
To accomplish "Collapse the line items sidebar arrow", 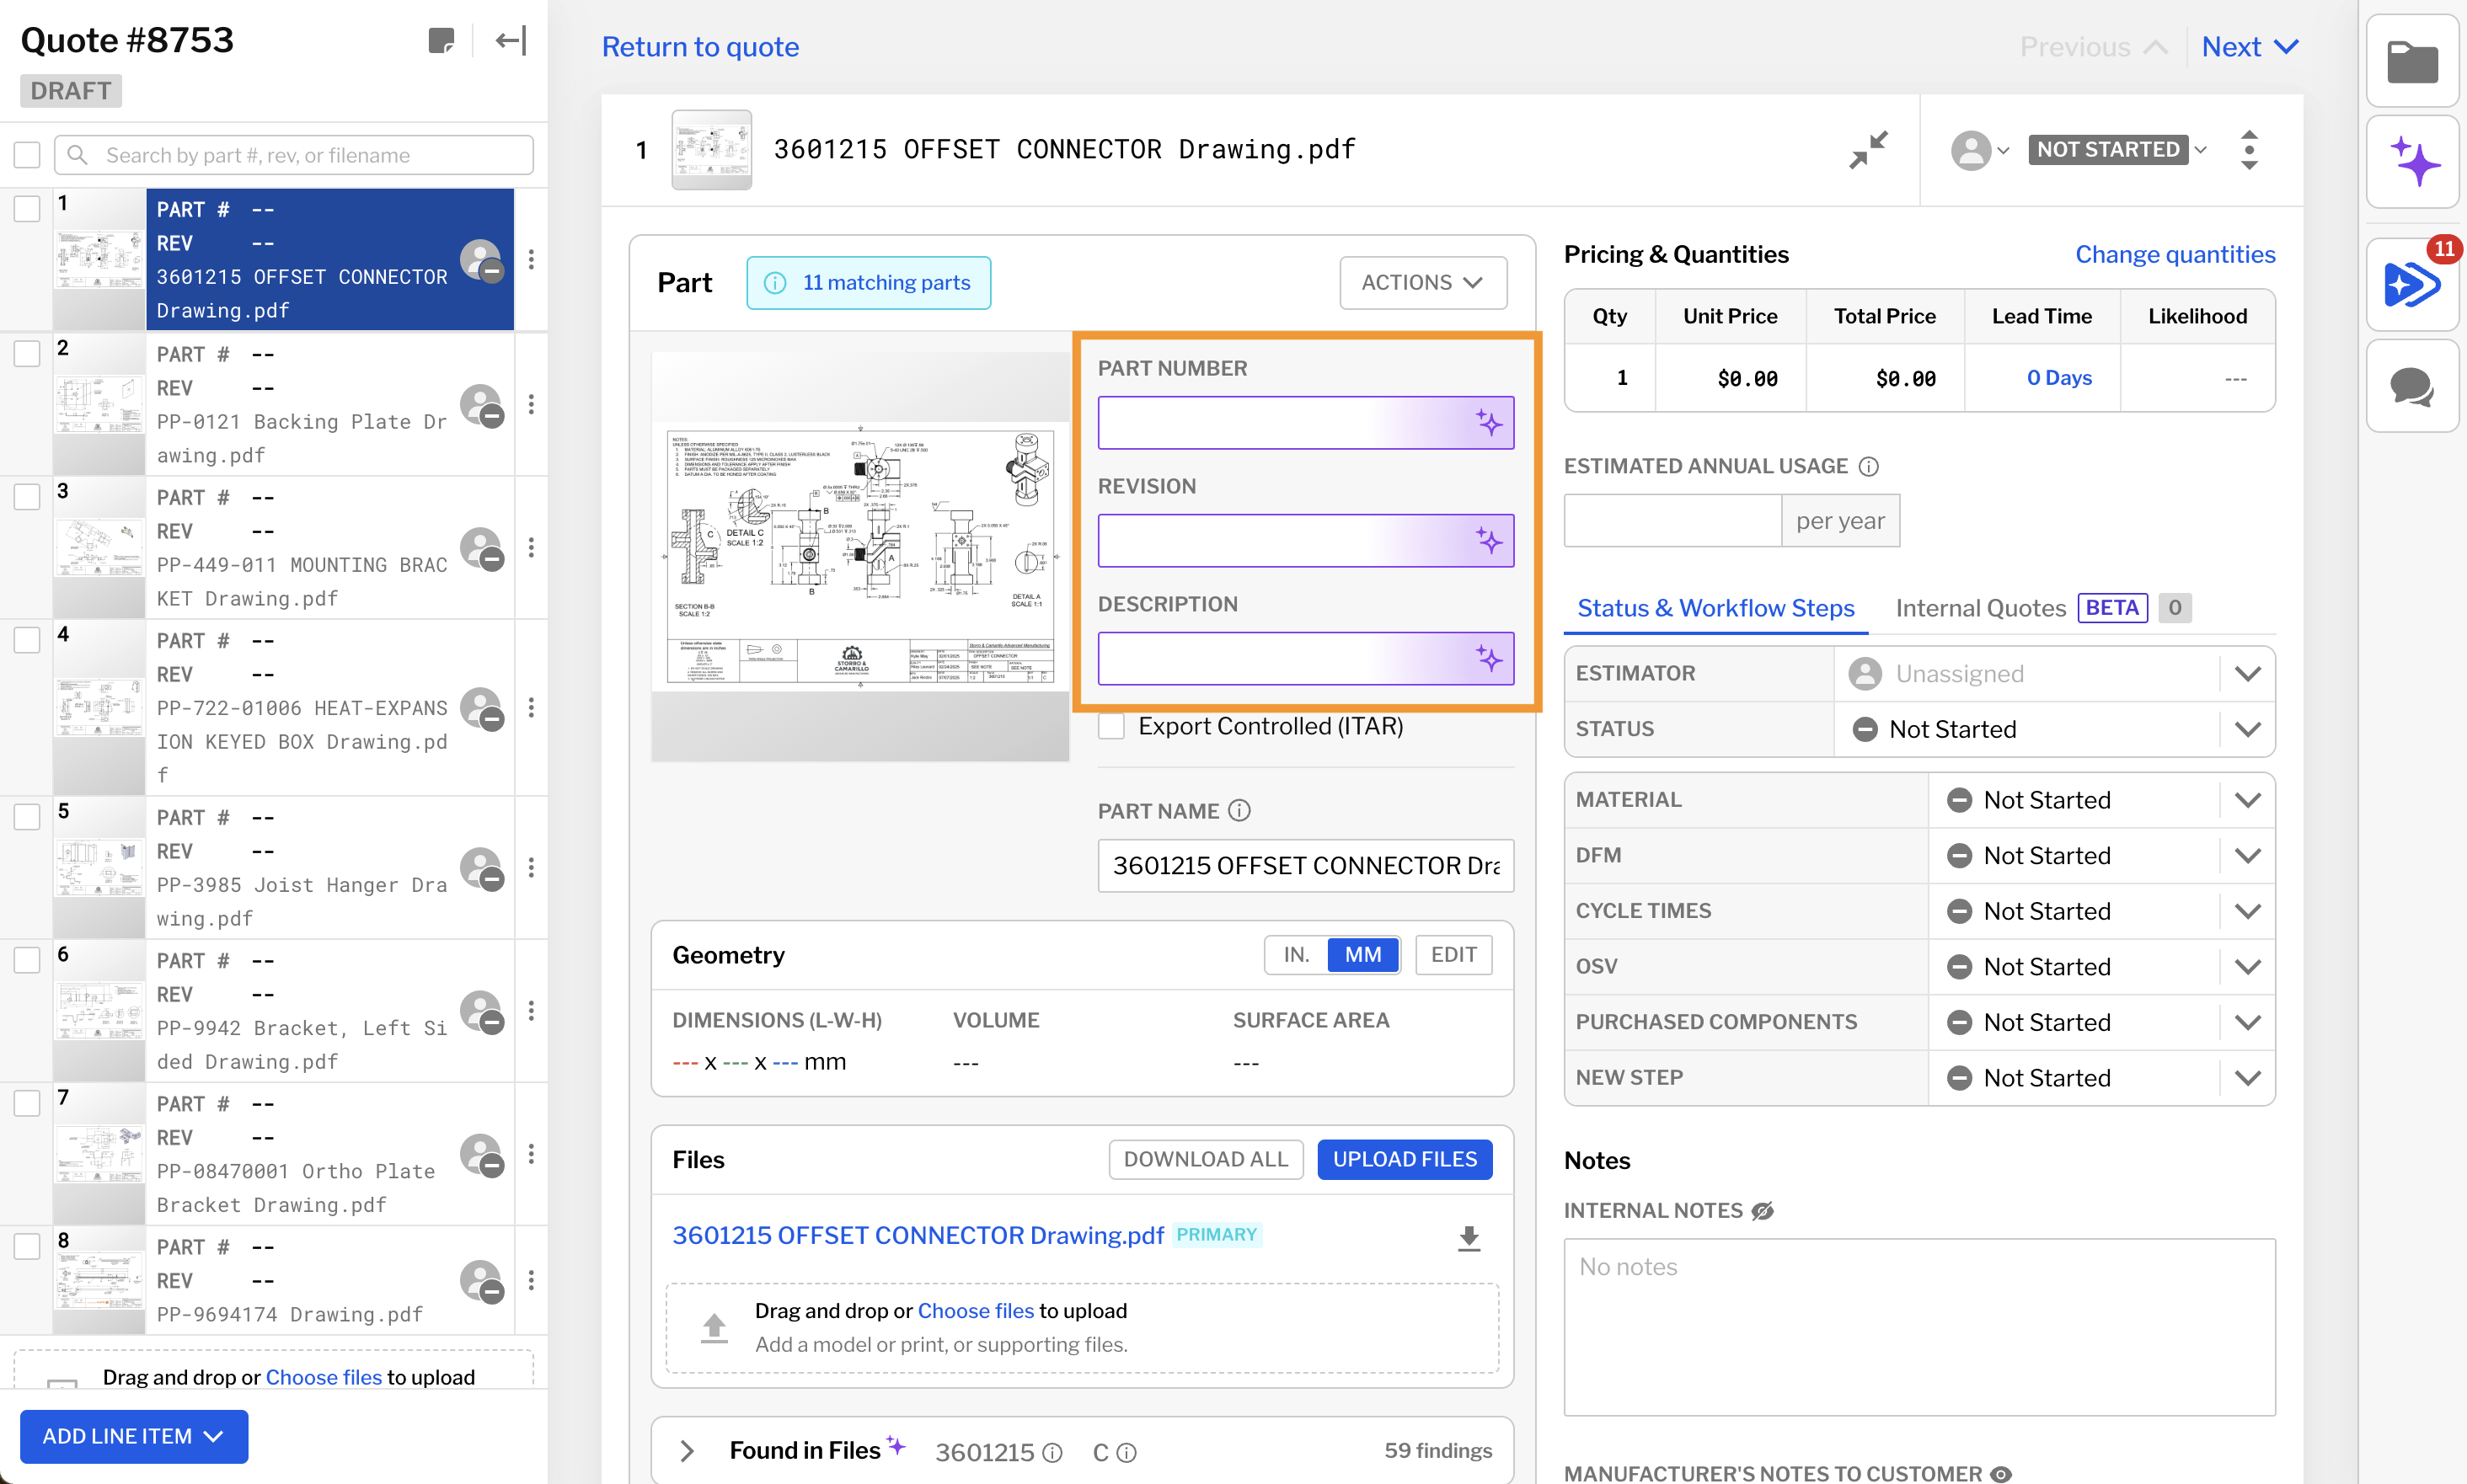I will click(511, 41).
